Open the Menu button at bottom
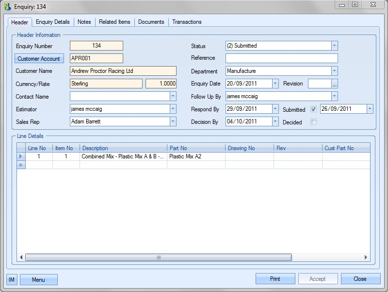The height and width of the screenshot is (292, 388). click(x=38, y=279)
